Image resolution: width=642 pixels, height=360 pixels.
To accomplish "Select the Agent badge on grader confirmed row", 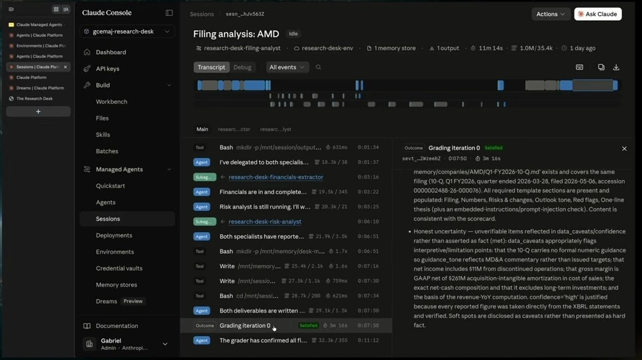I will tap(201, 341).
